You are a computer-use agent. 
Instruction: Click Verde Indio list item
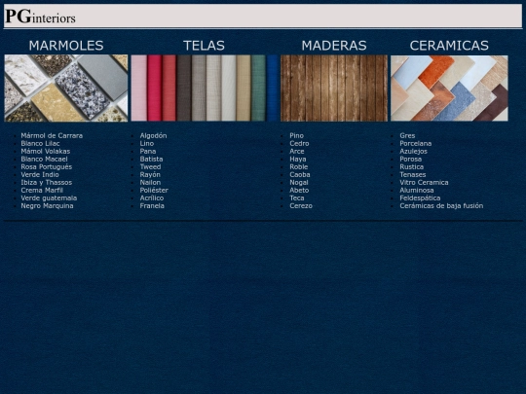coord(40,174)
